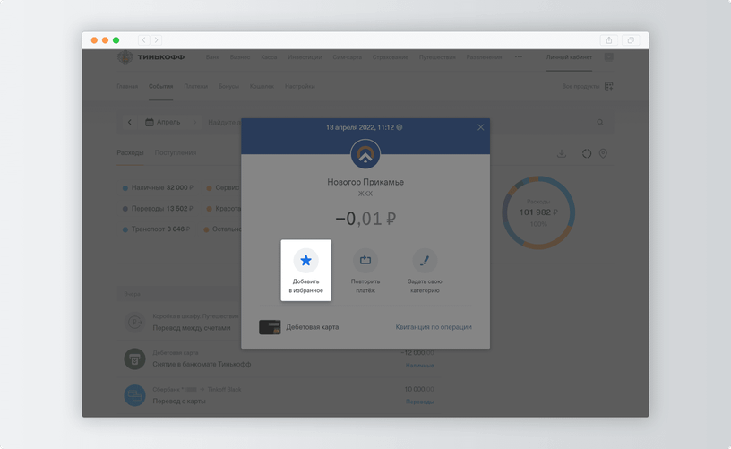This screenshot has width=731, height=449.
Task: Open Квитанция по операции link
Action: click(434, 327)
